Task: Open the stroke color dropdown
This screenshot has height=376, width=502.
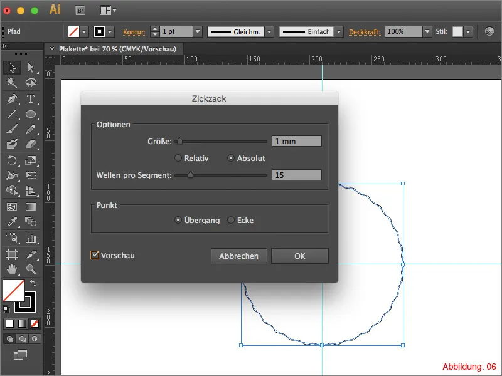Action: point(110,32)
